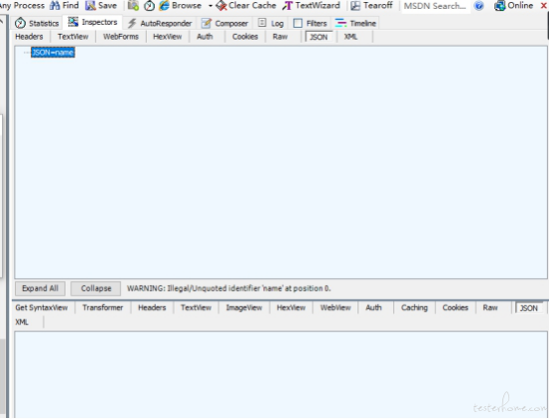549x420 pixels.
Task: Click the MSDN Search input box
Action: [436, 6]
